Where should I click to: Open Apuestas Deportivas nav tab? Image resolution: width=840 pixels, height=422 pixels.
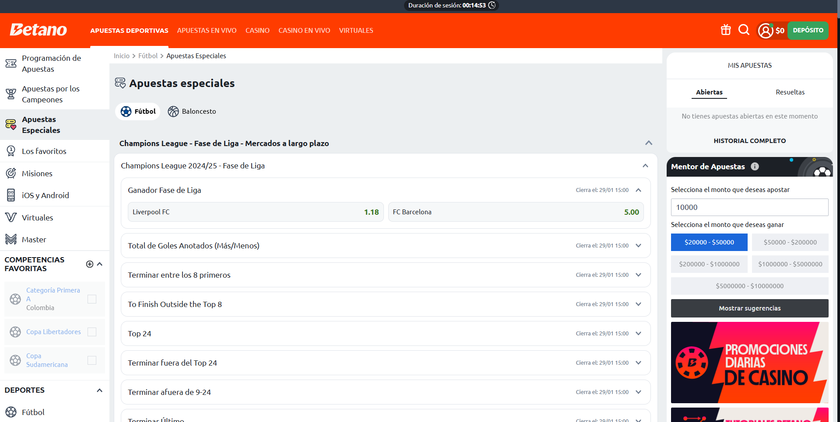(x=129, y=31)
